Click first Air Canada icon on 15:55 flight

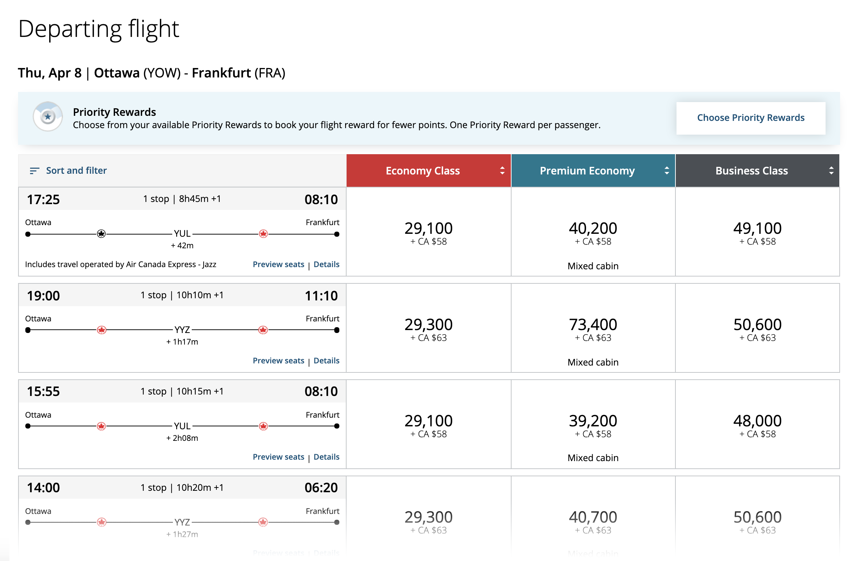101,426
